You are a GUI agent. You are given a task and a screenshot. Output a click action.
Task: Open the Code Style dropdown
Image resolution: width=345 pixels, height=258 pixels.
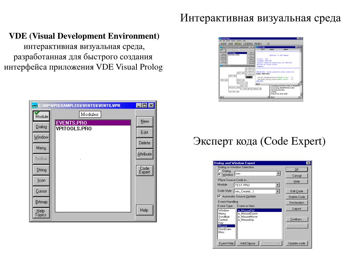point(278,191)
